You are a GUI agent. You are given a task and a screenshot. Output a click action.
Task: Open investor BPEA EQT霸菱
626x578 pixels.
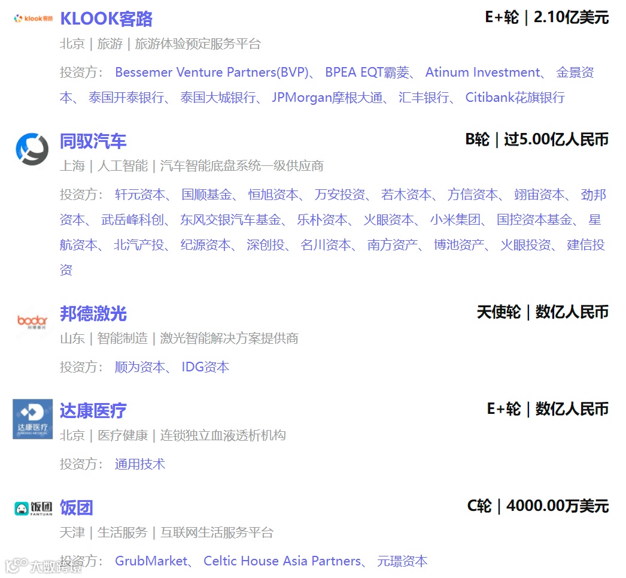pos(367,72)
